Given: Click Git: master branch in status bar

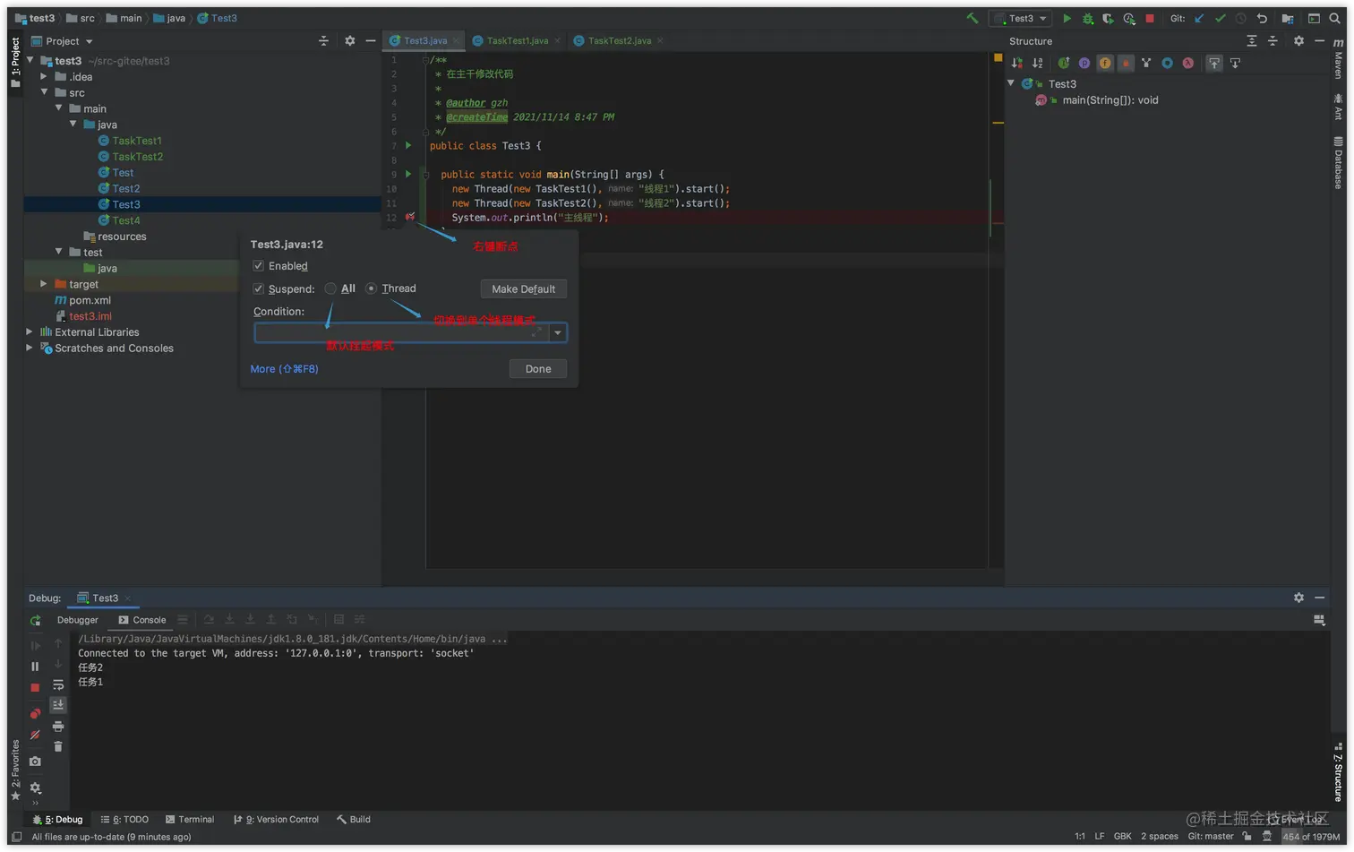Looking at the screenshot, I should 1211,837.
